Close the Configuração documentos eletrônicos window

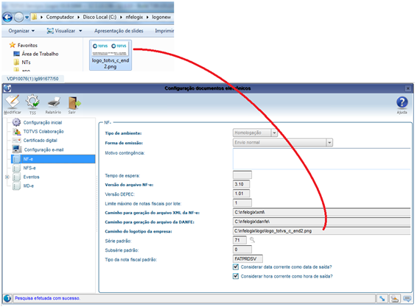407,88
